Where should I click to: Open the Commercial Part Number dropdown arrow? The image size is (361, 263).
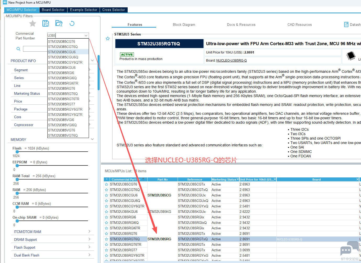click(x=86, y=35)
